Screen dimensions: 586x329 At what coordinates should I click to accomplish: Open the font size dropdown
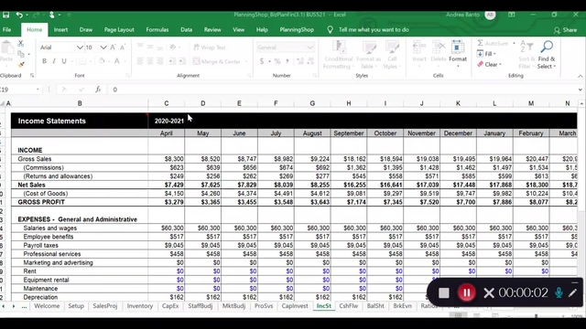pyautogui.click(x=103, y=48)
